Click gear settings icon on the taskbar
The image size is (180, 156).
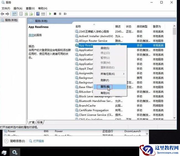coord(15,152)
